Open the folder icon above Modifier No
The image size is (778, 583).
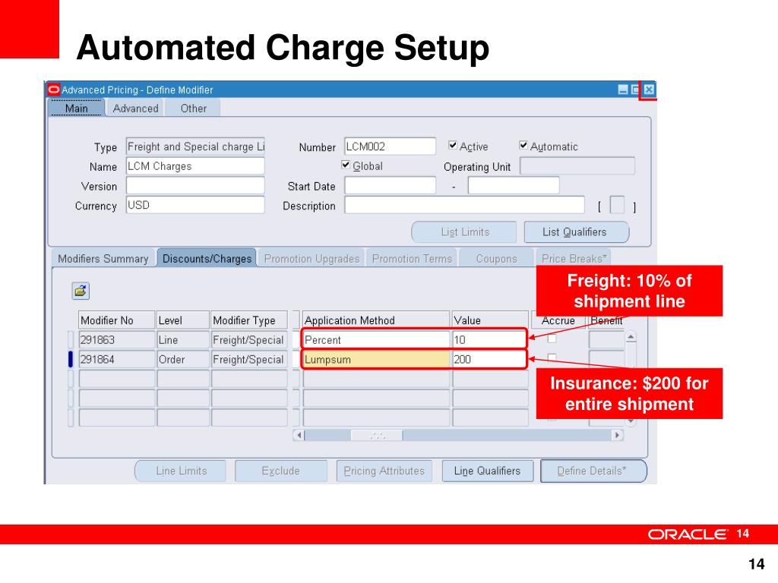pyautogui.click(x=81, y=291)
